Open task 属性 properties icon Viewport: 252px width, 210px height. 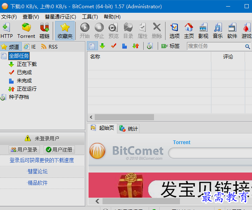[x=142, y=31]
